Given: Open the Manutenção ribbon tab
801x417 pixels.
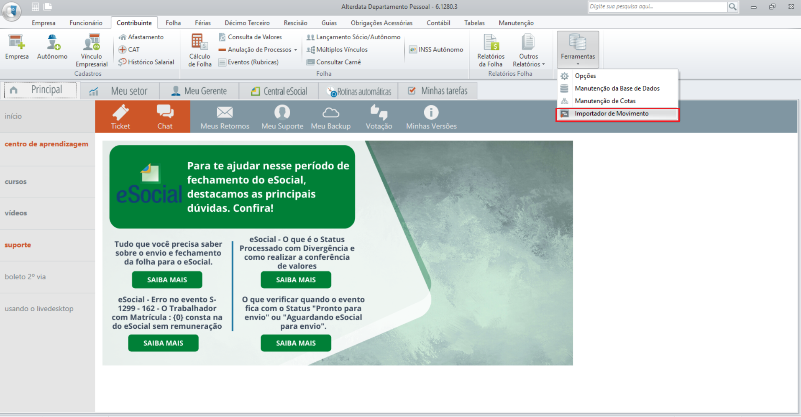Looking at the screenshot, I should [516, 23].
